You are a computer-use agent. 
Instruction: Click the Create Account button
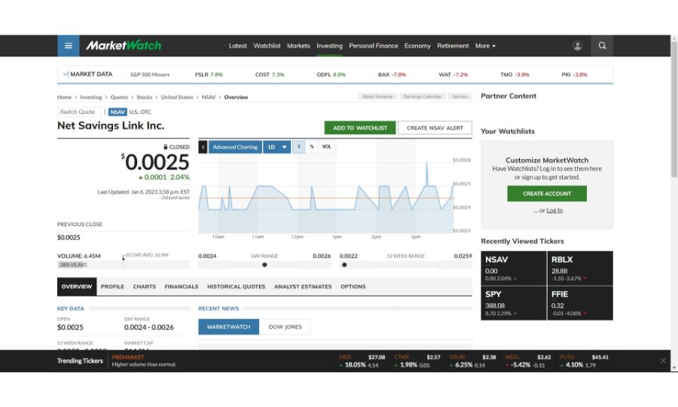(x=547, y=194)
